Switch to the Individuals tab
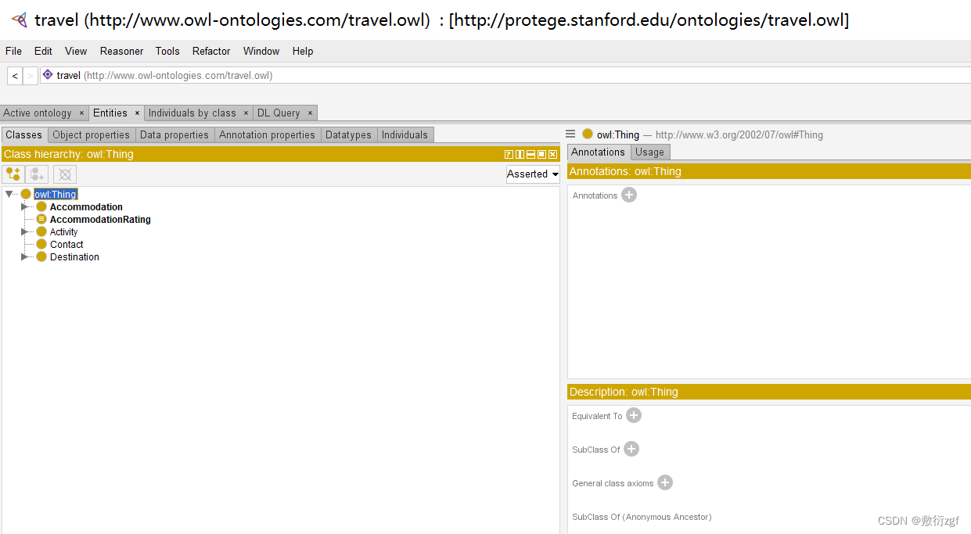 (x=405, y=134)
